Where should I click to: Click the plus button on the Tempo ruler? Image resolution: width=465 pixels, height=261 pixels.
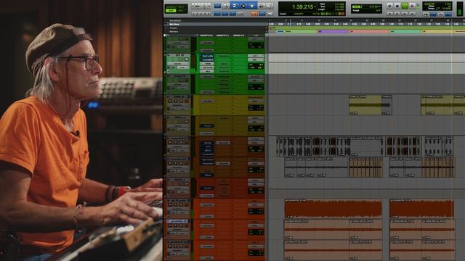coord(266,28)
